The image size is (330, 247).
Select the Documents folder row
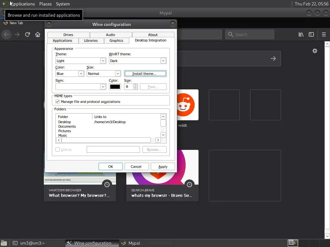pos(108,126)
